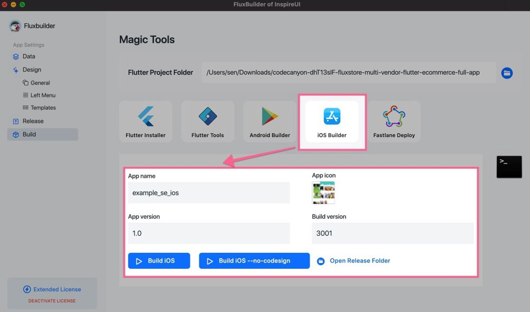530x312 pixels.
Task: Click the Fluxbuilder penguin avatar icon
Action: pos(15,26)
